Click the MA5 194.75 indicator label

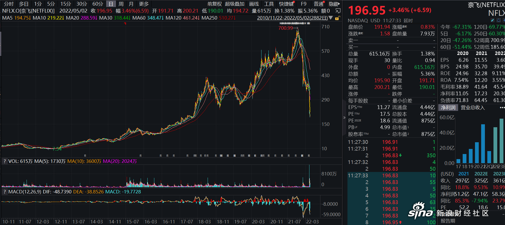tap(16, 18)
